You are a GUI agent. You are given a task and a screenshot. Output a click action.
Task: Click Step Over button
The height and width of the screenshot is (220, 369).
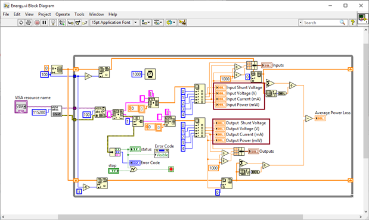pos(77,23)
